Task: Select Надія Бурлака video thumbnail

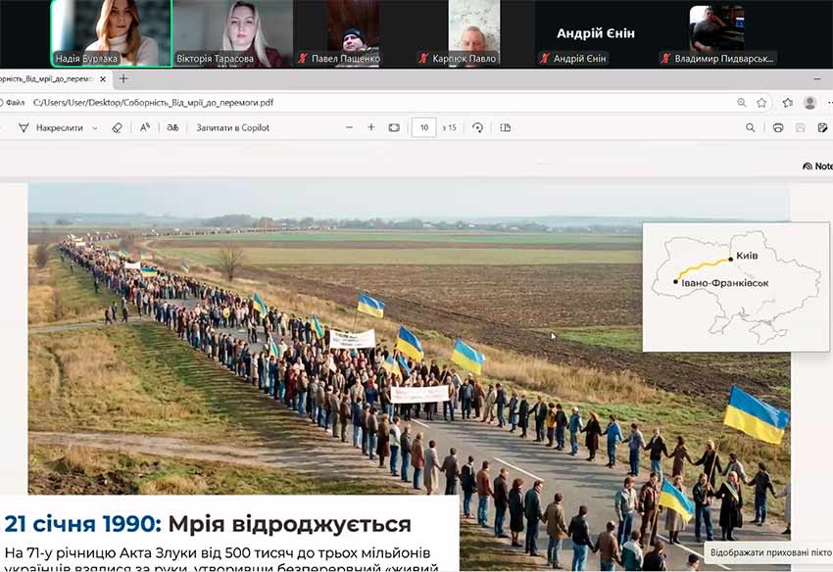Action: coord(111,32)
